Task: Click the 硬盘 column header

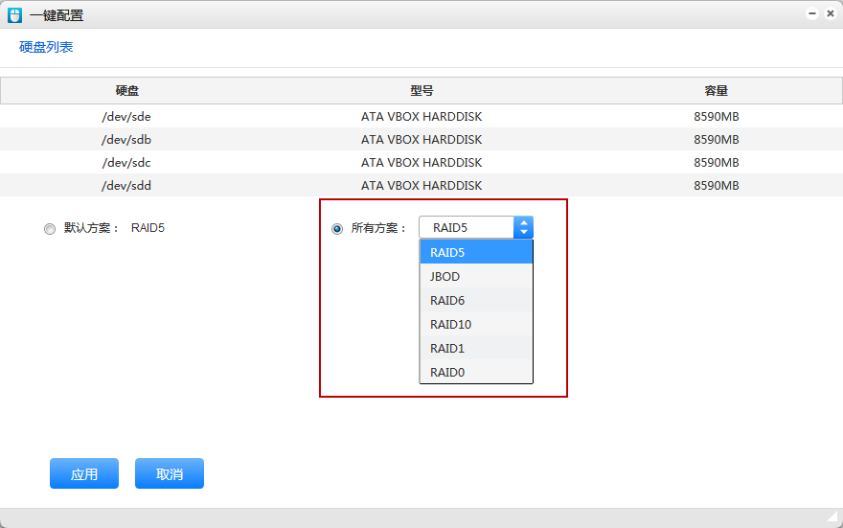Action: [126, 91]
